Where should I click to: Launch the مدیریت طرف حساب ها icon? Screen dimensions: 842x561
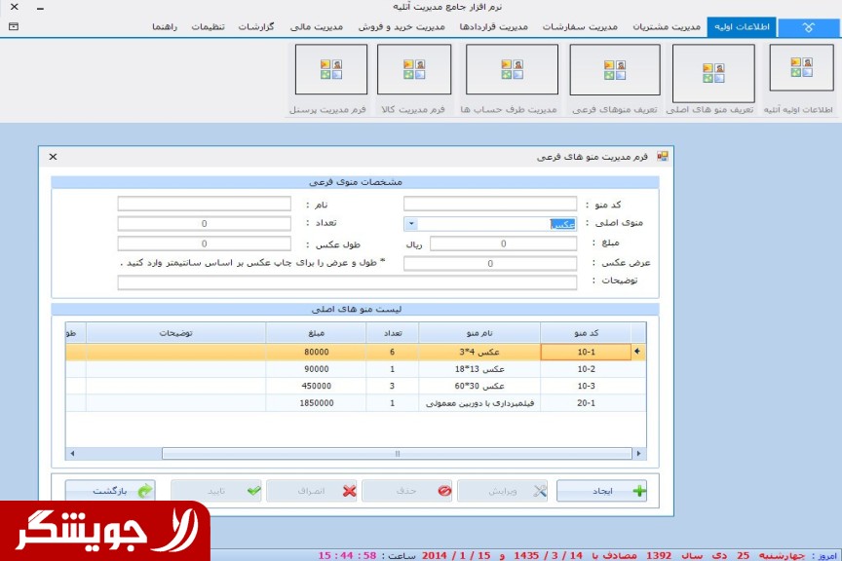512,70
